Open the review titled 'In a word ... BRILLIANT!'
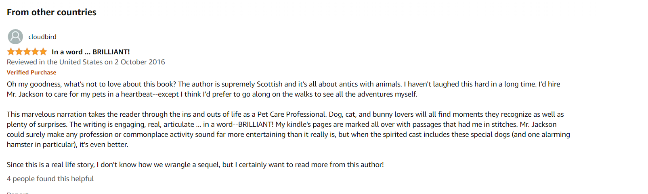Viewport: 648px width, 194px height. click(x=91, y=52)
